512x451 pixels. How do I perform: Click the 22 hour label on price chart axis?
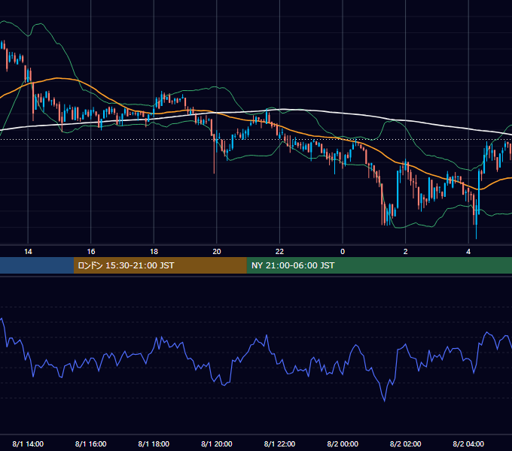[x=279, y=252]
